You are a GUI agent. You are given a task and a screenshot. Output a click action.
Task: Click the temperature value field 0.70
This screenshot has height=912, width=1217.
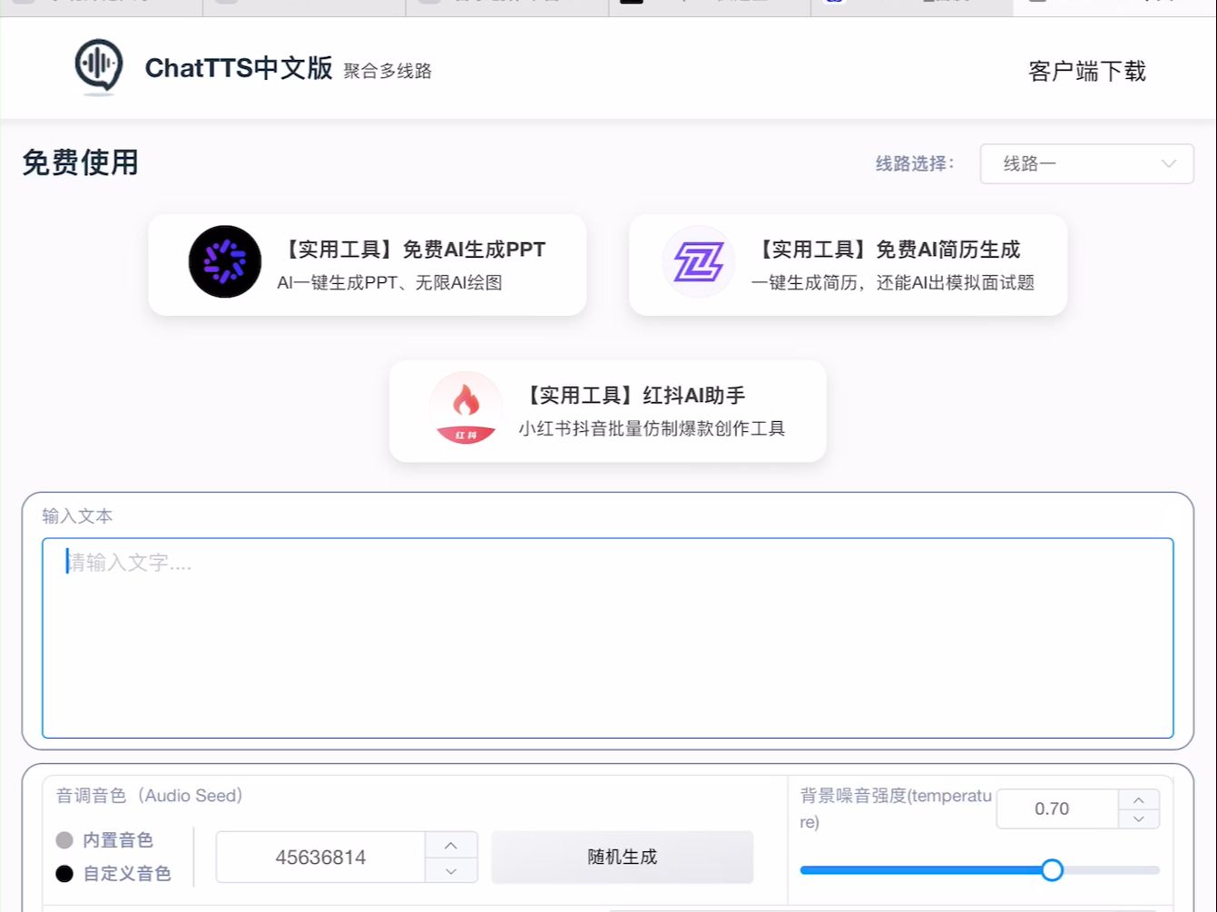(x=1057, y=809)
